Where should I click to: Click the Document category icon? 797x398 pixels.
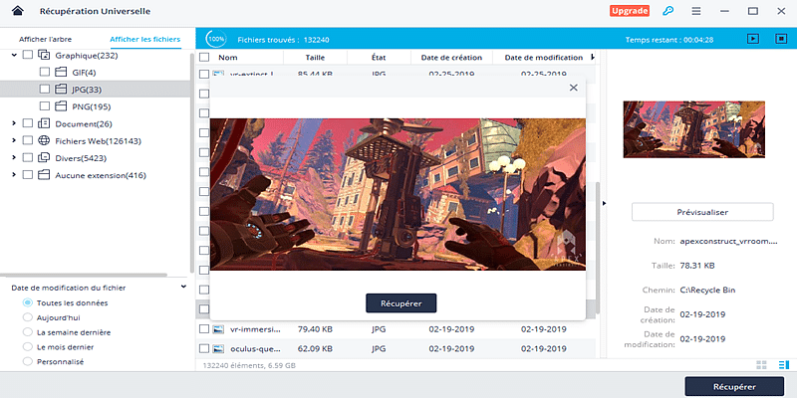pos(44,123)
